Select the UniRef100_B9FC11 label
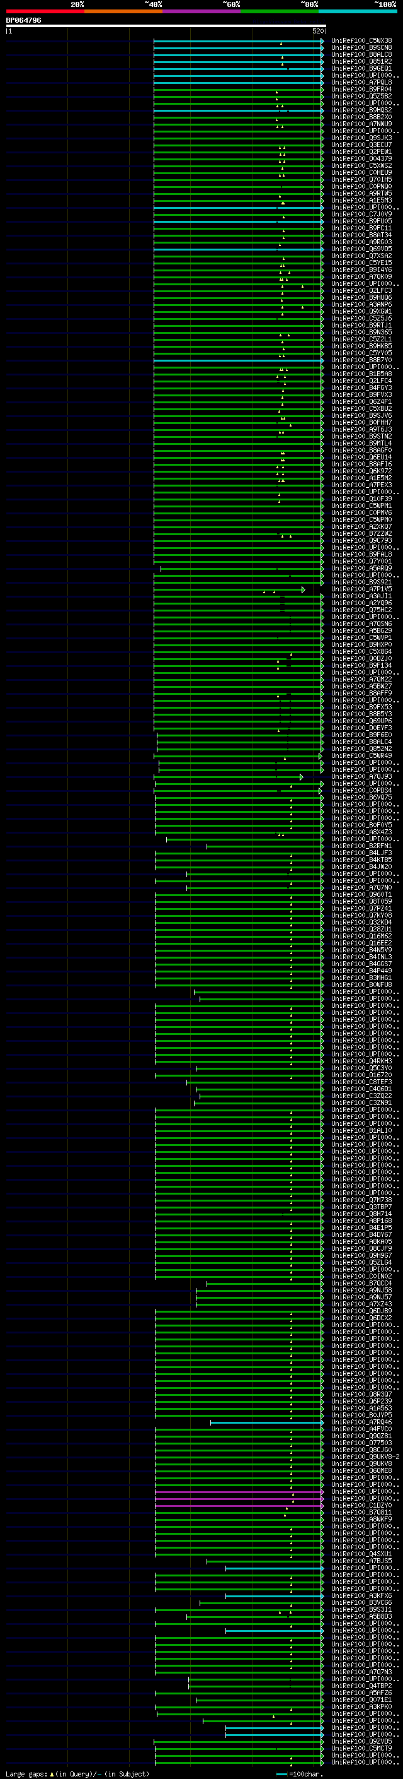The height and width of the screenshot is (1779, 403). [x=361, y=228]
